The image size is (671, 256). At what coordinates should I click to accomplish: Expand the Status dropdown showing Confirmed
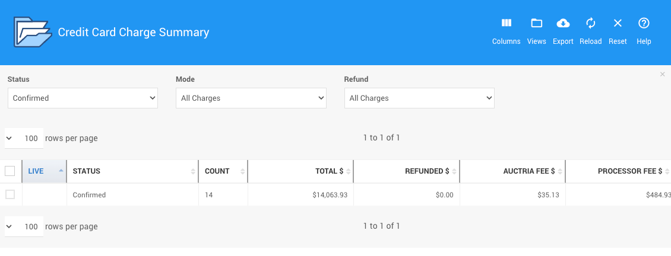coord(83,98)
